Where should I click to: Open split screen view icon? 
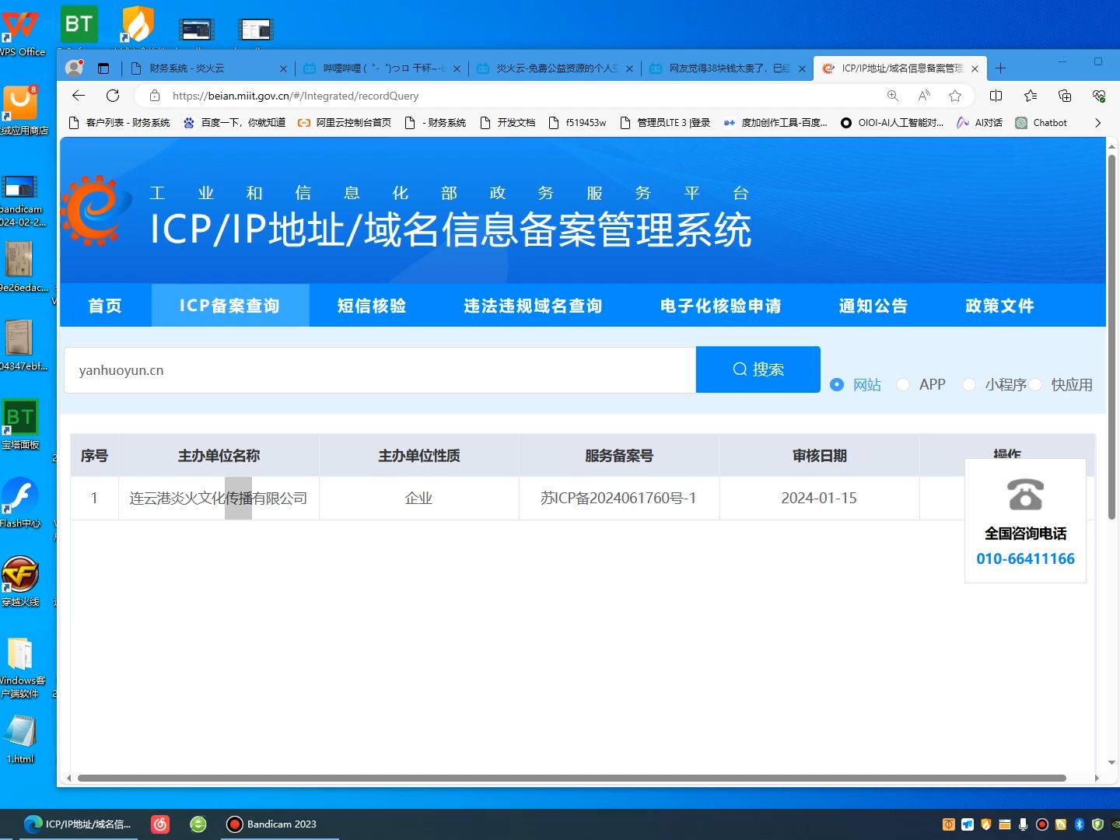pos(996,96)
